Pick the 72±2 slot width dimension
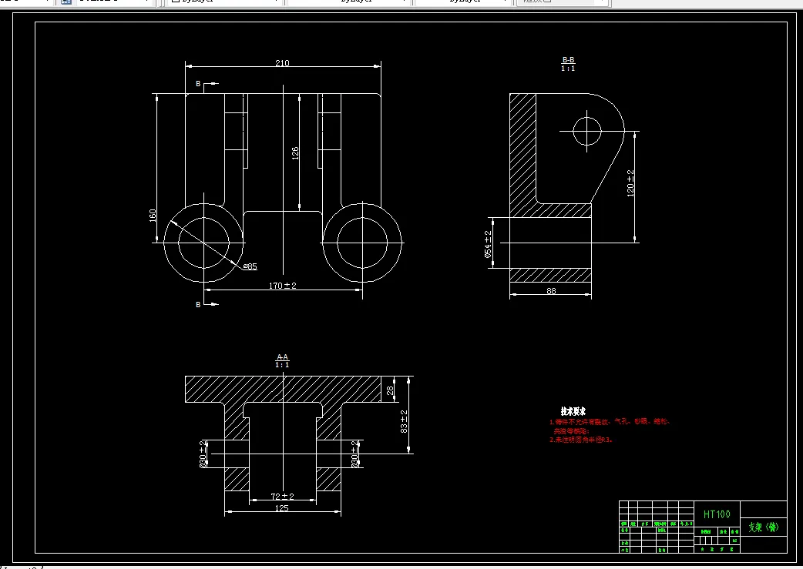 coord(283,497)
